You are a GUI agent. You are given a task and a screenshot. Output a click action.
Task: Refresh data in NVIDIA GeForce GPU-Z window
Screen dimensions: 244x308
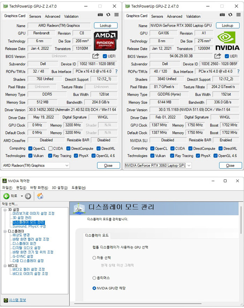tap(230, 15)
